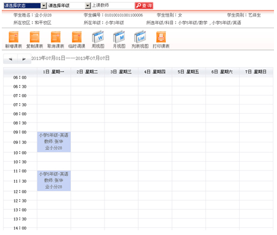Open the 09:00 小学5年级-英语 class block

54,142
